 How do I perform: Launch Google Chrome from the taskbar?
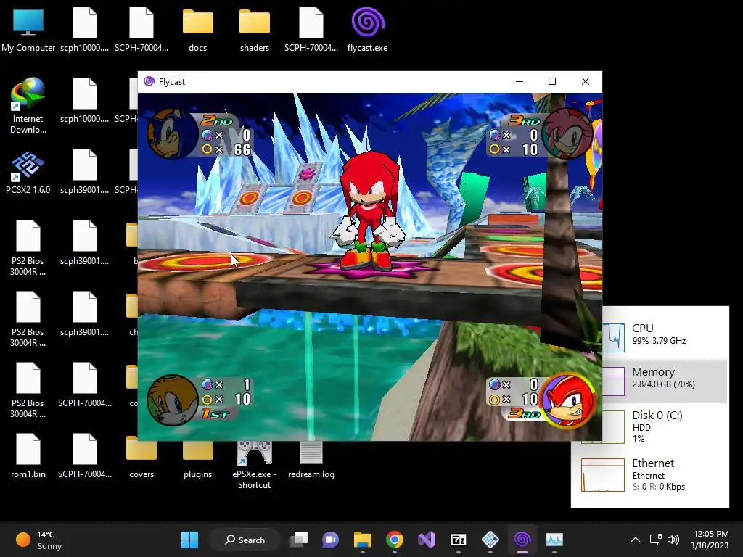[394, 540]
